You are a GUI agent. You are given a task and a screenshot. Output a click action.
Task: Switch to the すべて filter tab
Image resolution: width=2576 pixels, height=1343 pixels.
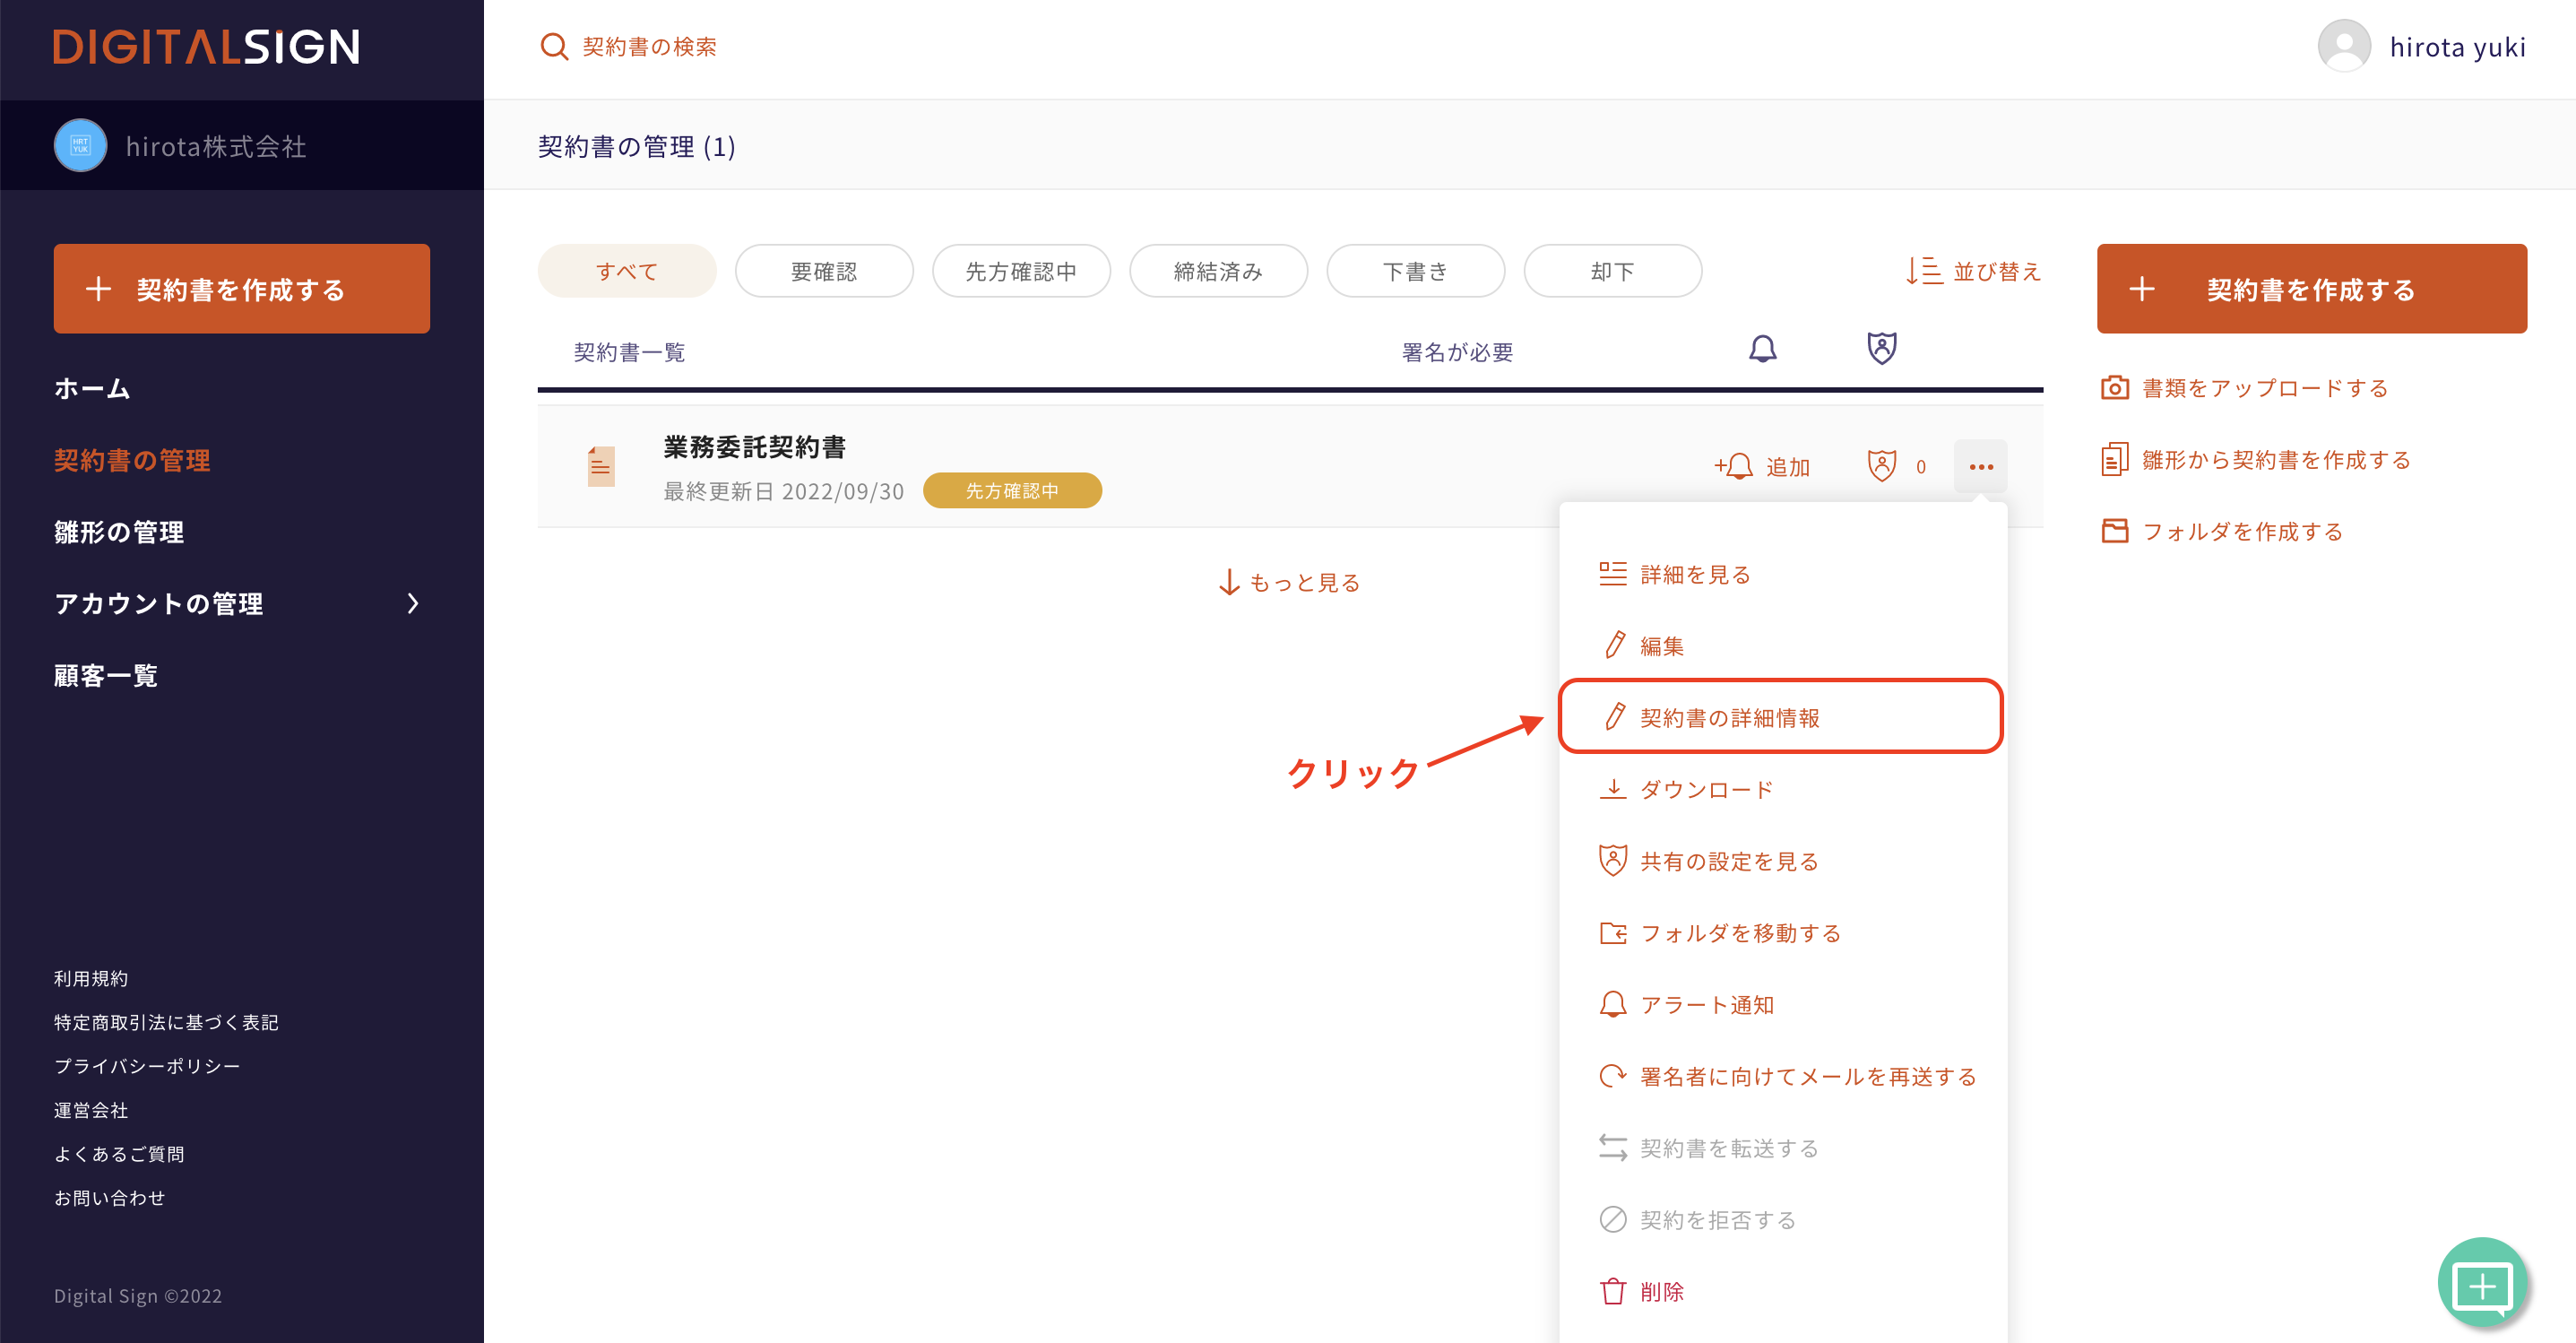click(627, 271)
